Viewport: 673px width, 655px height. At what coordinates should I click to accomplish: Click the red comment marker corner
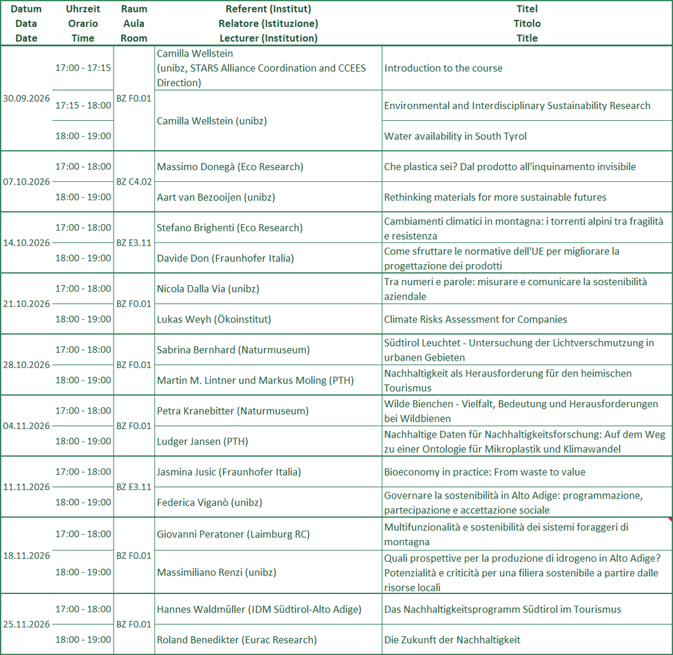tap(670, 519)
